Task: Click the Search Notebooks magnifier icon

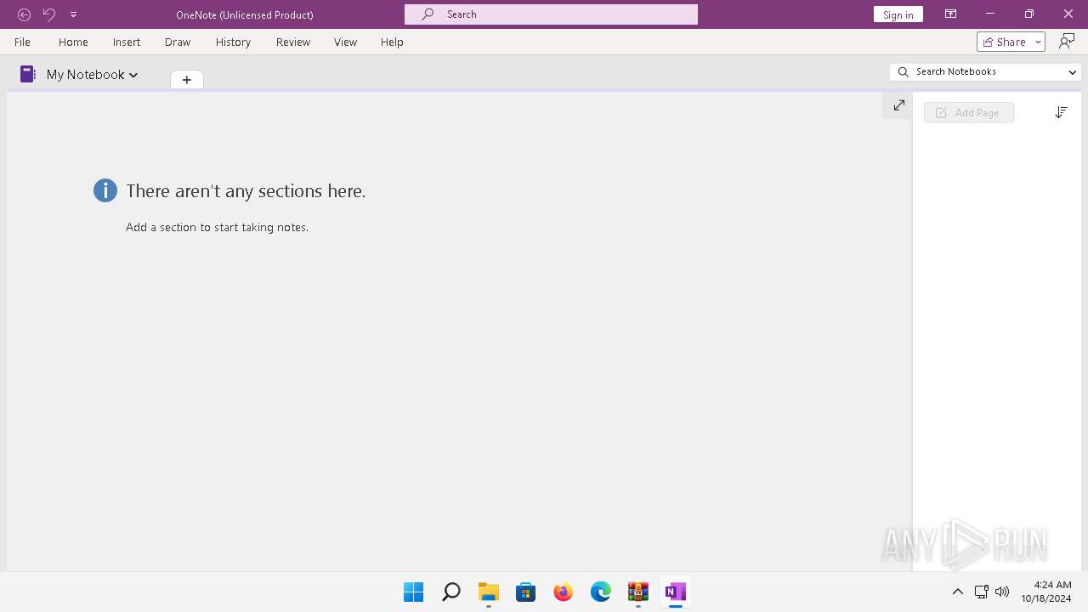Action: click(904, 72)
